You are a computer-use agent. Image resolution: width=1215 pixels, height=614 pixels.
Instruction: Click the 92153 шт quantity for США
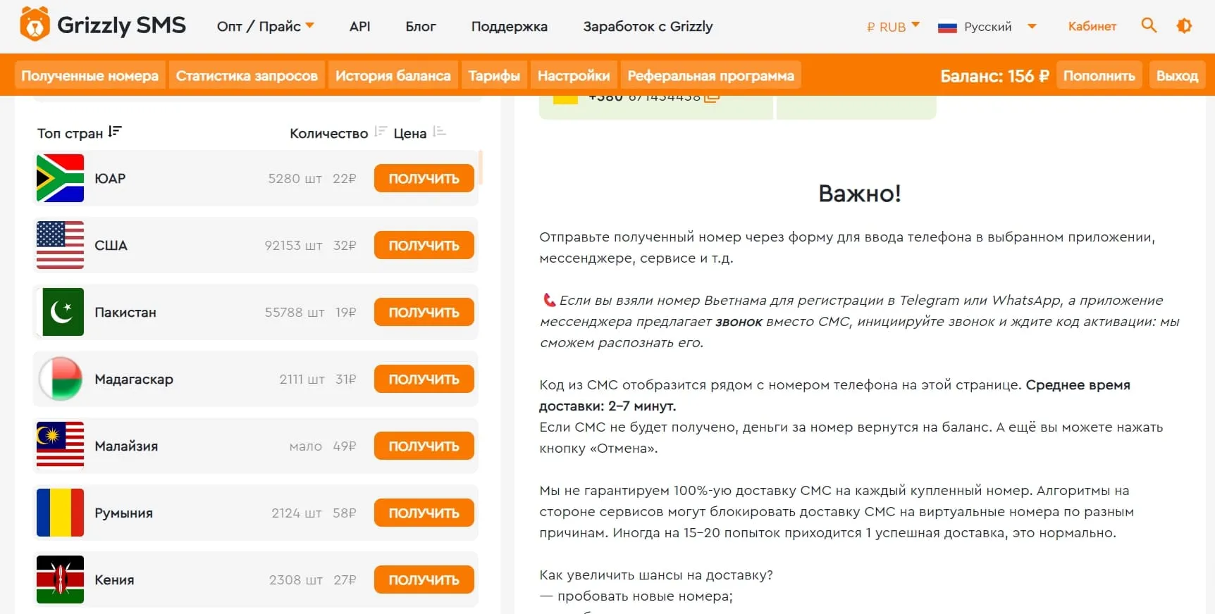point(293,245)
